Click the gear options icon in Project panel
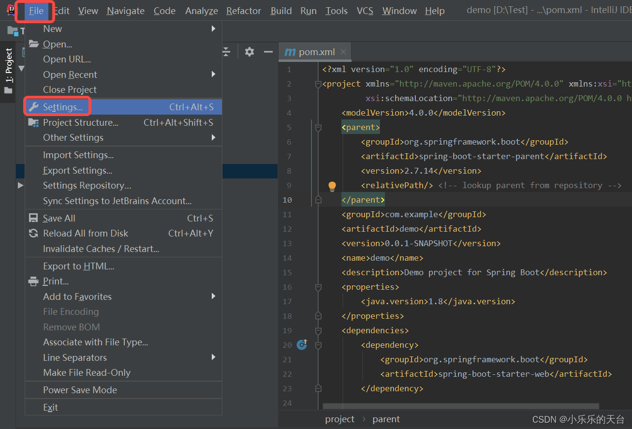The width and height of the screenshot is (632, 429). [250, 52]
